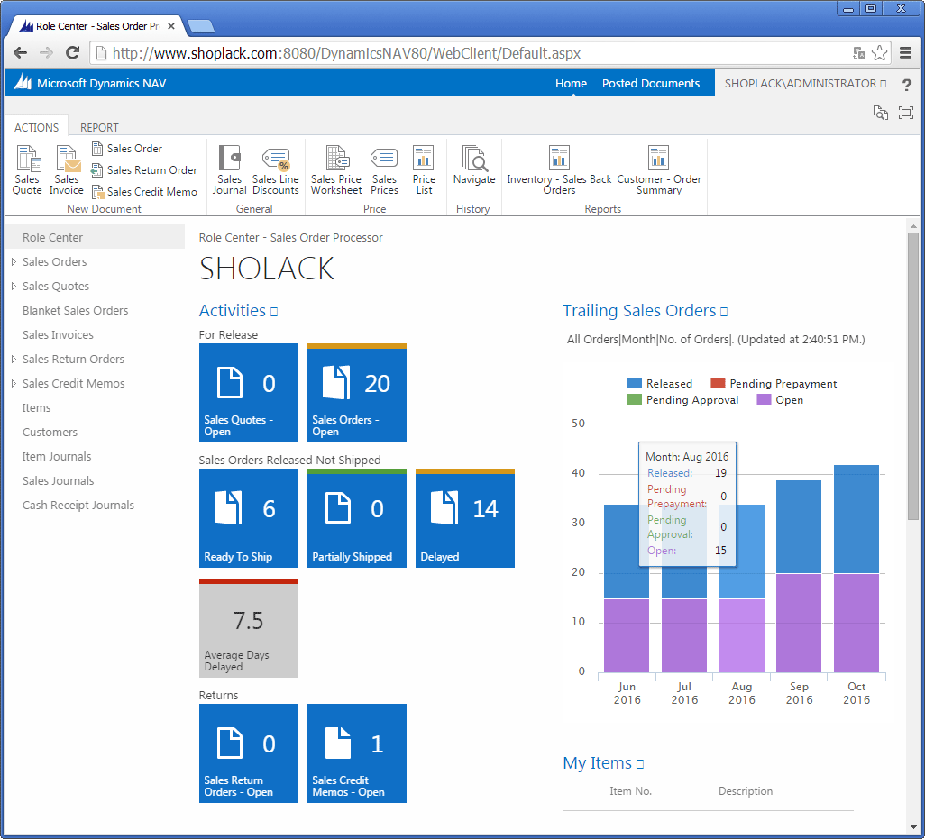Open the Sales Quotes - Open tile
This screenshot has height=839, width=925.
click(249, 393)
